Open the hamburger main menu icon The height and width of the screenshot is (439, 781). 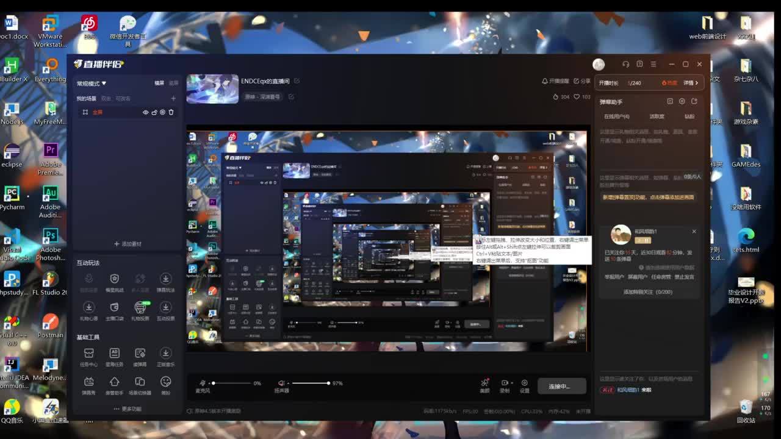[653, 64]
